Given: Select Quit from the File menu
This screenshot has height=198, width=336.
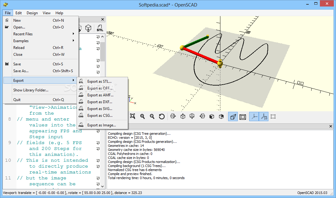Looking at the screenshot, I should (x=41, y=100).
